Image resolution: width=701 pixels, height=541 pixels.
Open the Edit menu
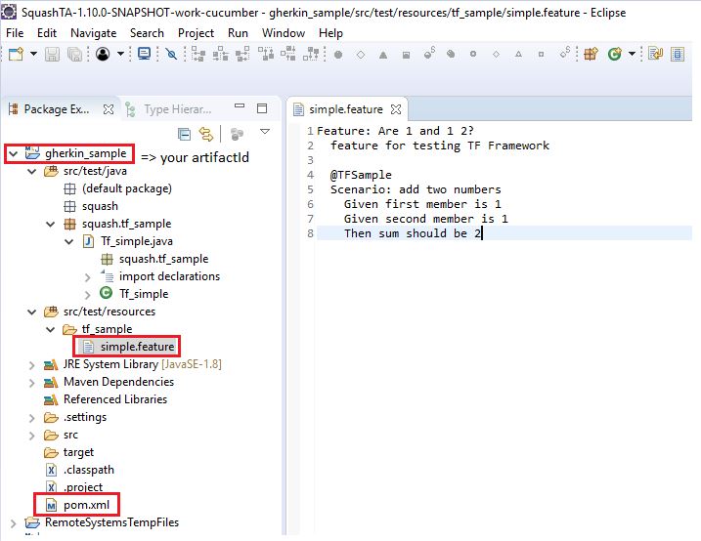point(47,33)
